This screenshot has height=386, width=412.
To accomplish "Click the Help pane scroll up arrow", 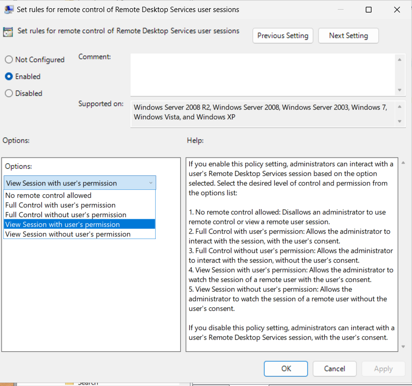I will 403,163.
